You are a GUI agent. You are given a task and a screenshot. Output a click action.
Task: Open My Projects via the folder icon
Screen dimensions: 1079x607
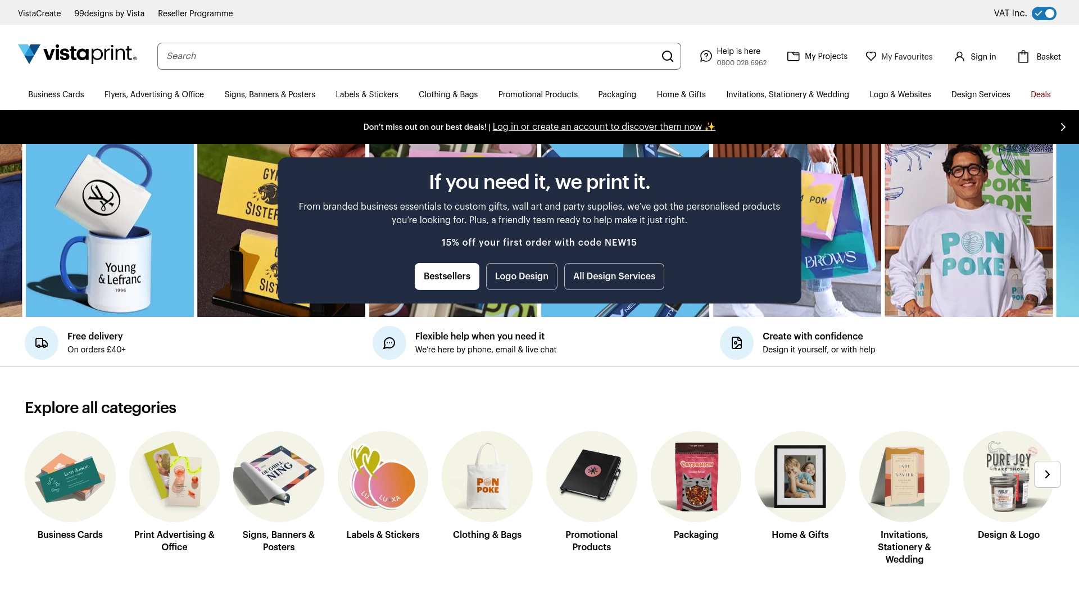pos(793,56)
